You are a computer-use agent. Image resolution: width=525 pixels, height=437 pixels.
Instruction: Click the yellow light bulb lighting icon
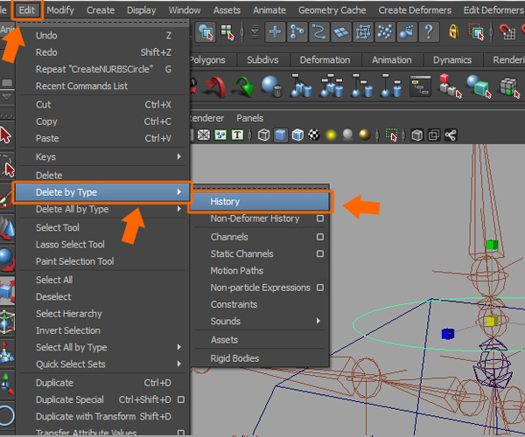point(331,135)
